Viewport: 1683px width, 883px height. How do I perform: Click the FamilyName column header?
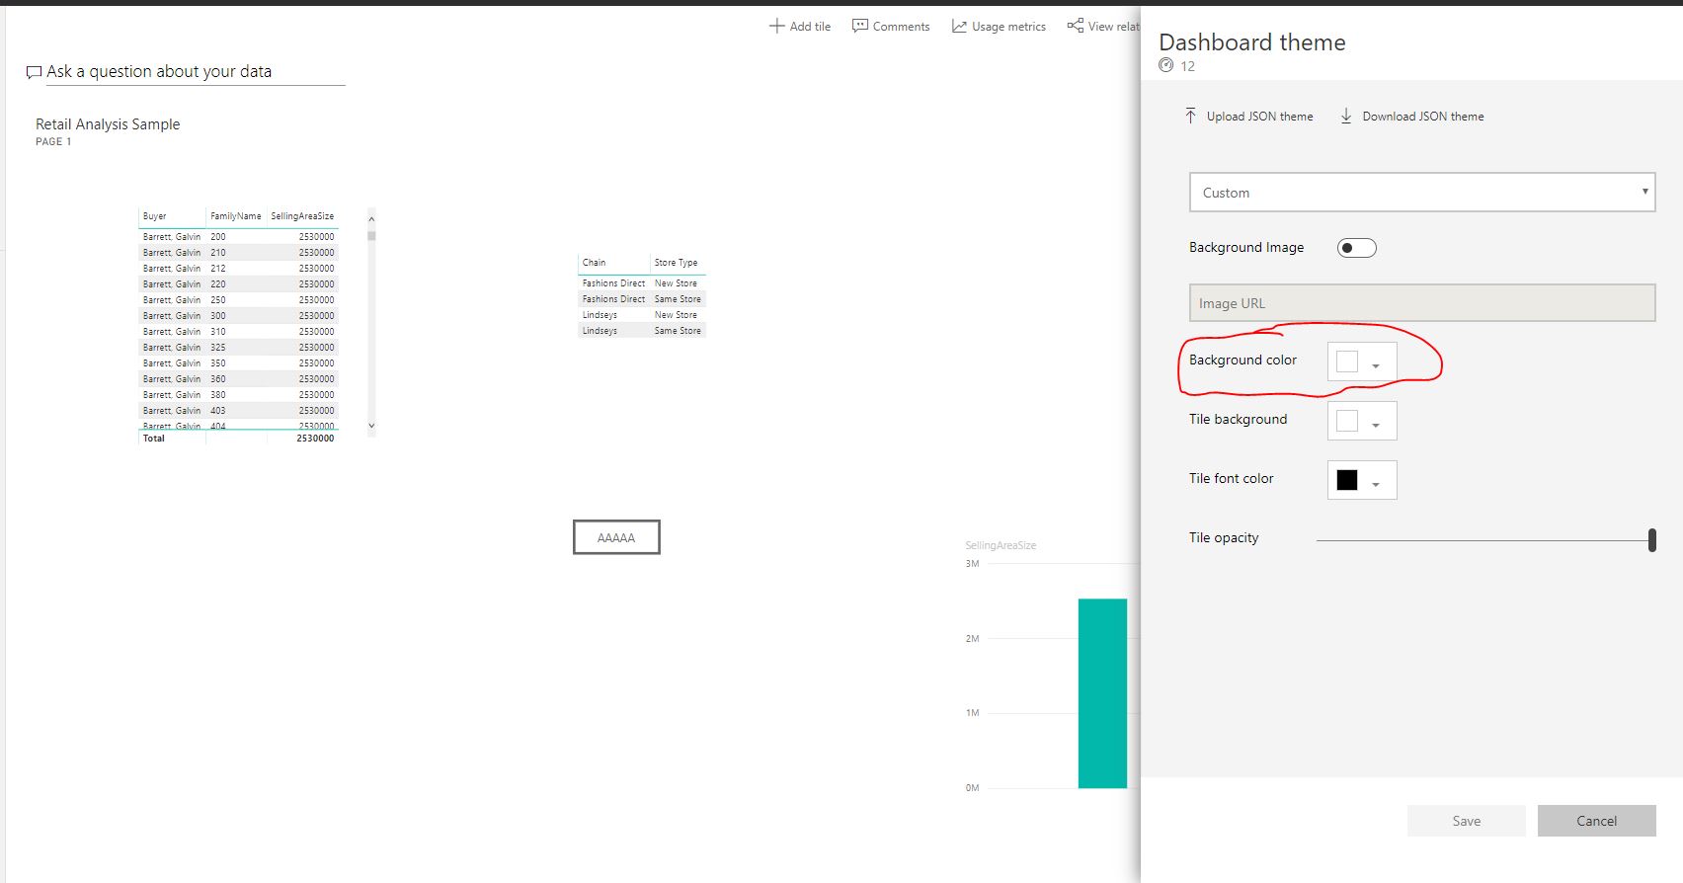236,216
